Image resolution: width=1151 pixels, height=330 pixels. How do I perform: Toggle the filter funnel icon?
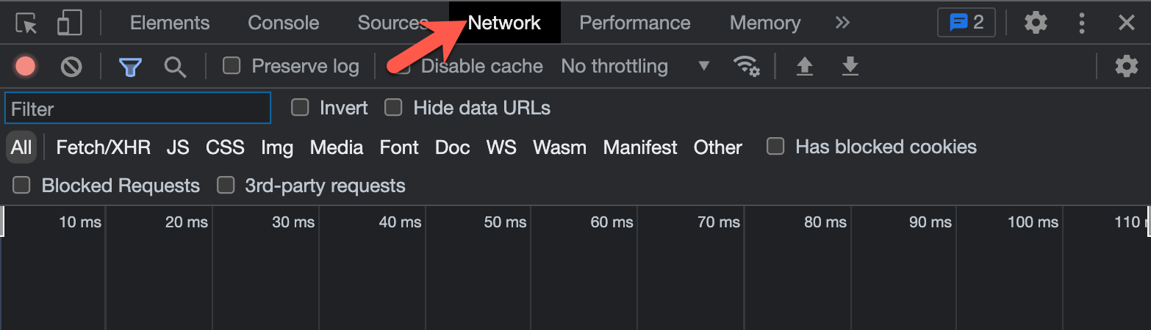[x=130, y=67]
